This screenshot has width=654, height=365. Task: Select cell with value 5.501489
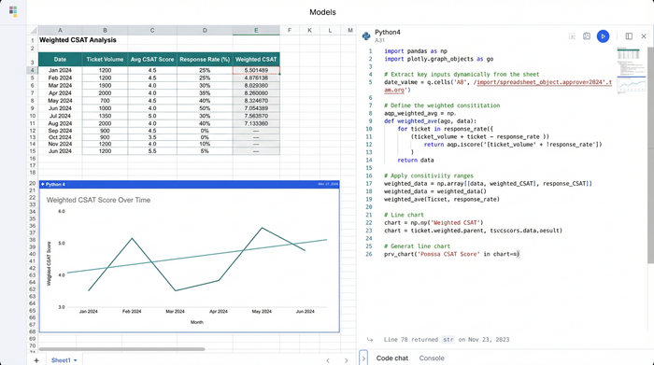(256, 70)
